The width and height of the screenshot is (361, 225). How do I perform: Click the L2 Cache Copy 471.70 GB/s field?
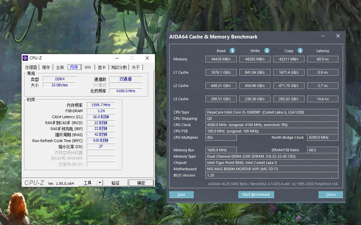(289, 86)
